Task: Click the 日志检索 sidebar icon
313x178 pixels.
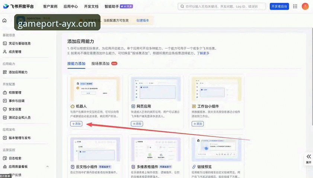Action: (x=5, y=158)
